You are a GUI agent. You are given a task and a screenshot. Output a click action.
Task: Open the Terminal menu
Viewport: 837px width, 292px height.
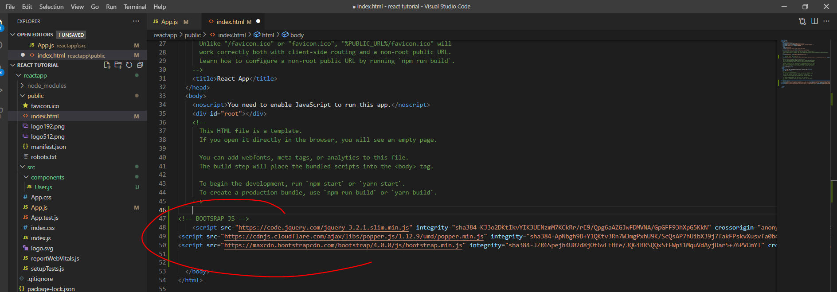pos(135,7)
